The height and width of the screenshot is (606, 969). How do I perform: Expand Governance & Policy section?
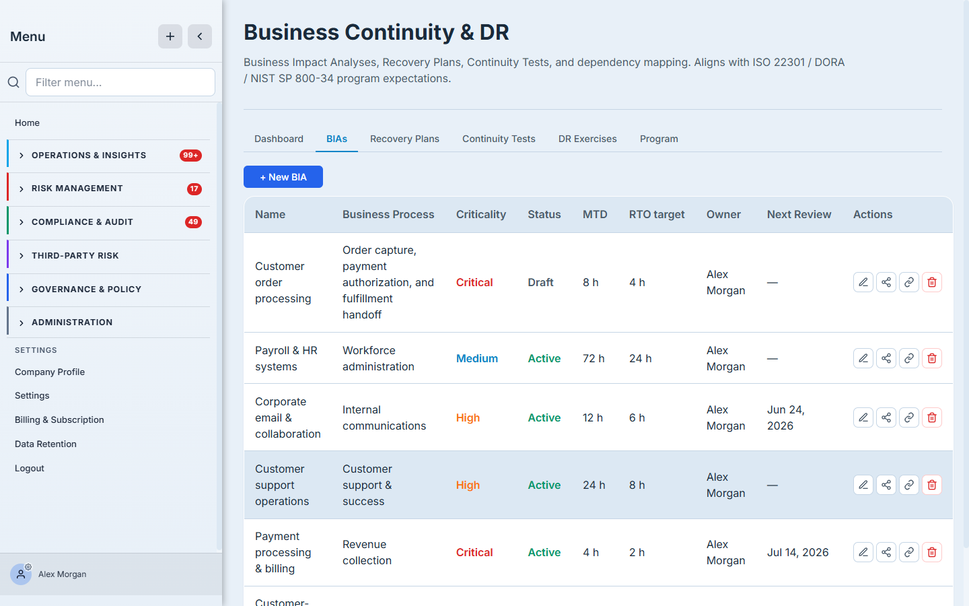tap(108, 290)
